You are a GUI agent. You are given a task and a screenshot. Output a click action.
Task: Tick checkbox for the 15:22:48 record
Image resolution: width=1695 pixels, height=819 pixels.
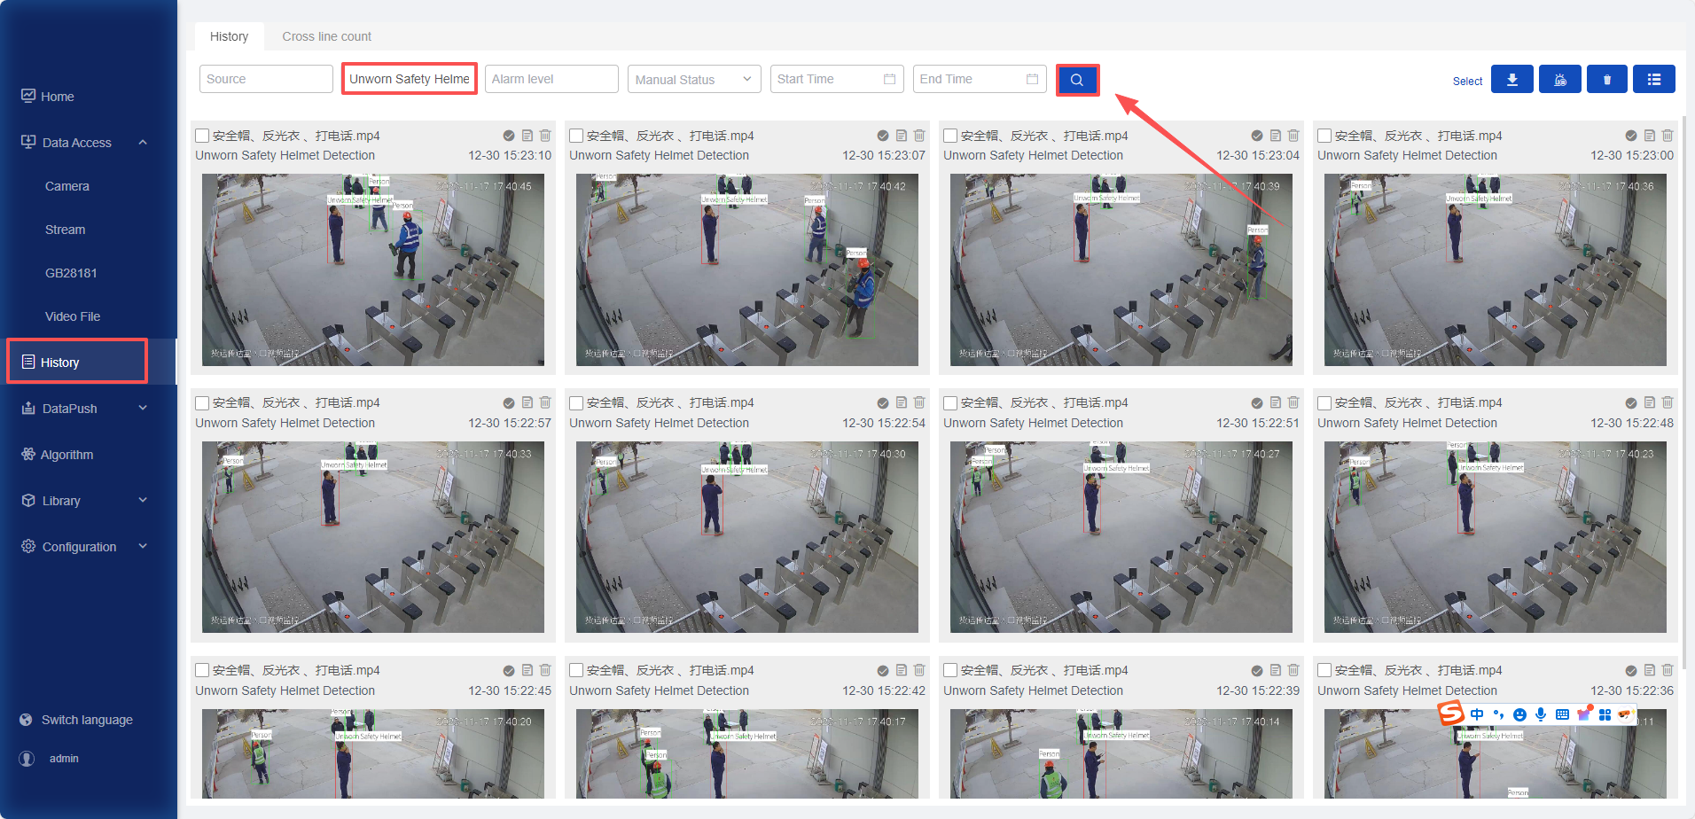click(x=1324, y=403)
